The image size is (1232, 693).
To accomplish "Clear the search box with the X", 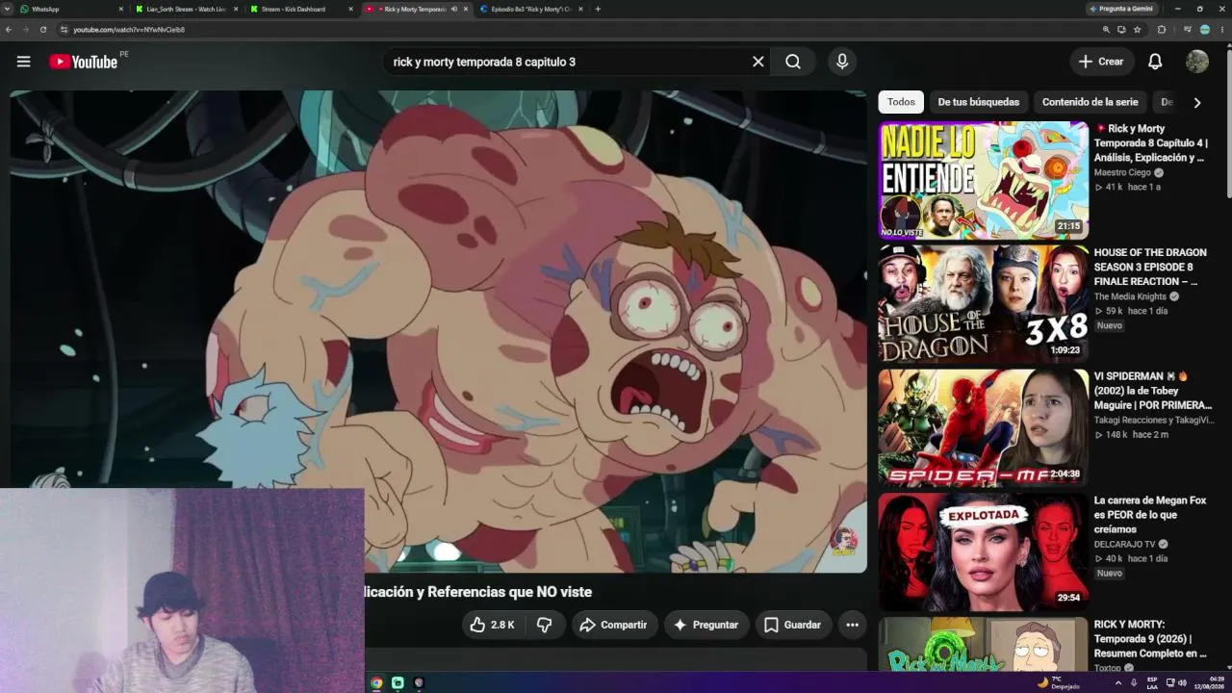I will click(x=758, y=62).
